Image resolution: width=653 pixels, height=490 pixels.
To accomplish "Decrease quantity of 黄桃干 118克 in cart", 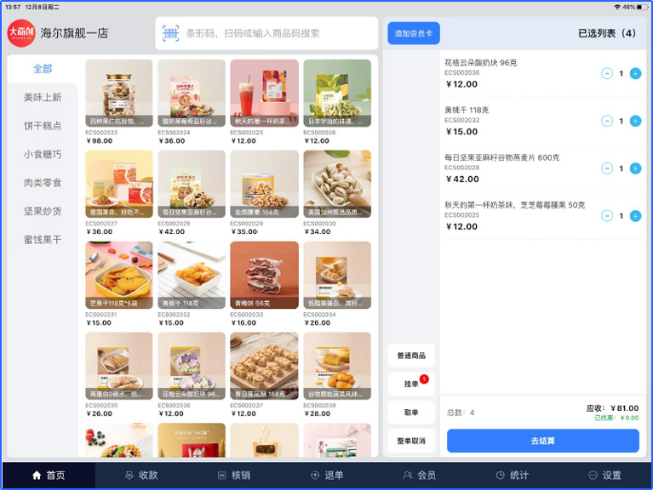I will [x=607, y=121].
